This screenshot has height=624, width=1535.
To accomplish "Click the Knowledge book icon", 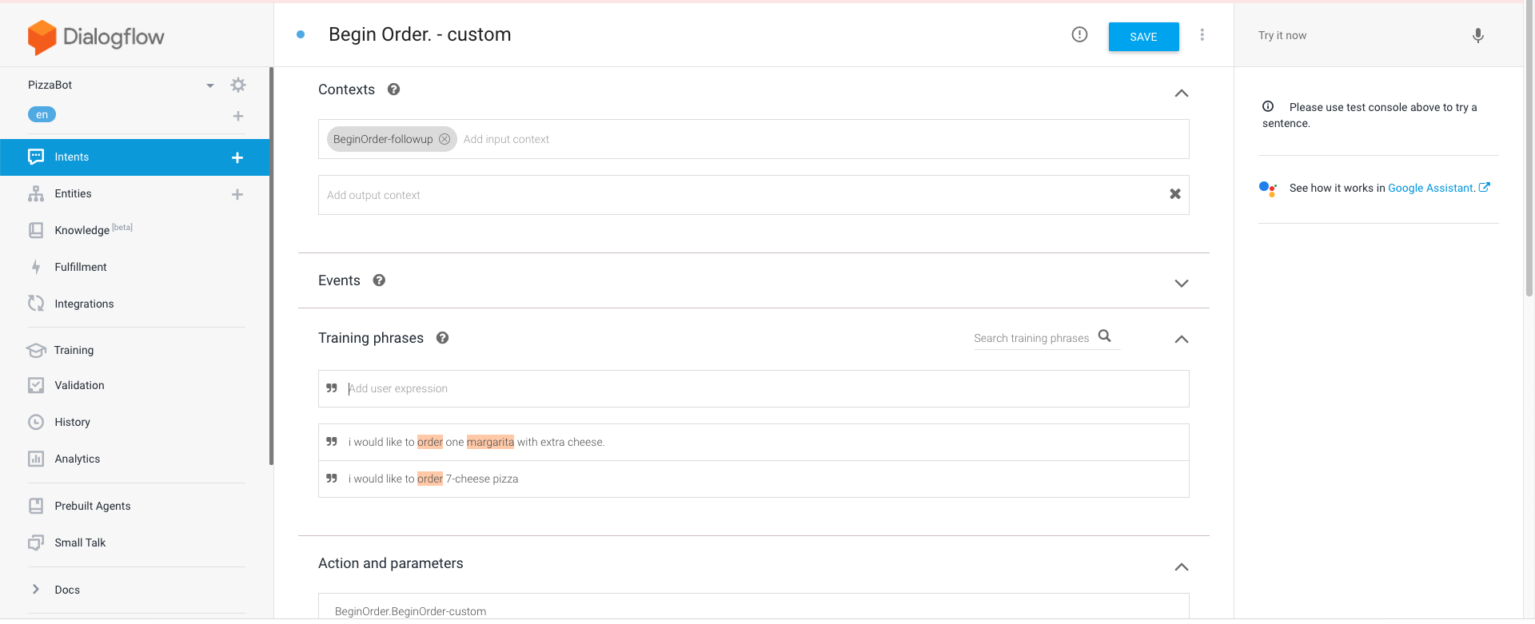I will (x=36, y=230).
